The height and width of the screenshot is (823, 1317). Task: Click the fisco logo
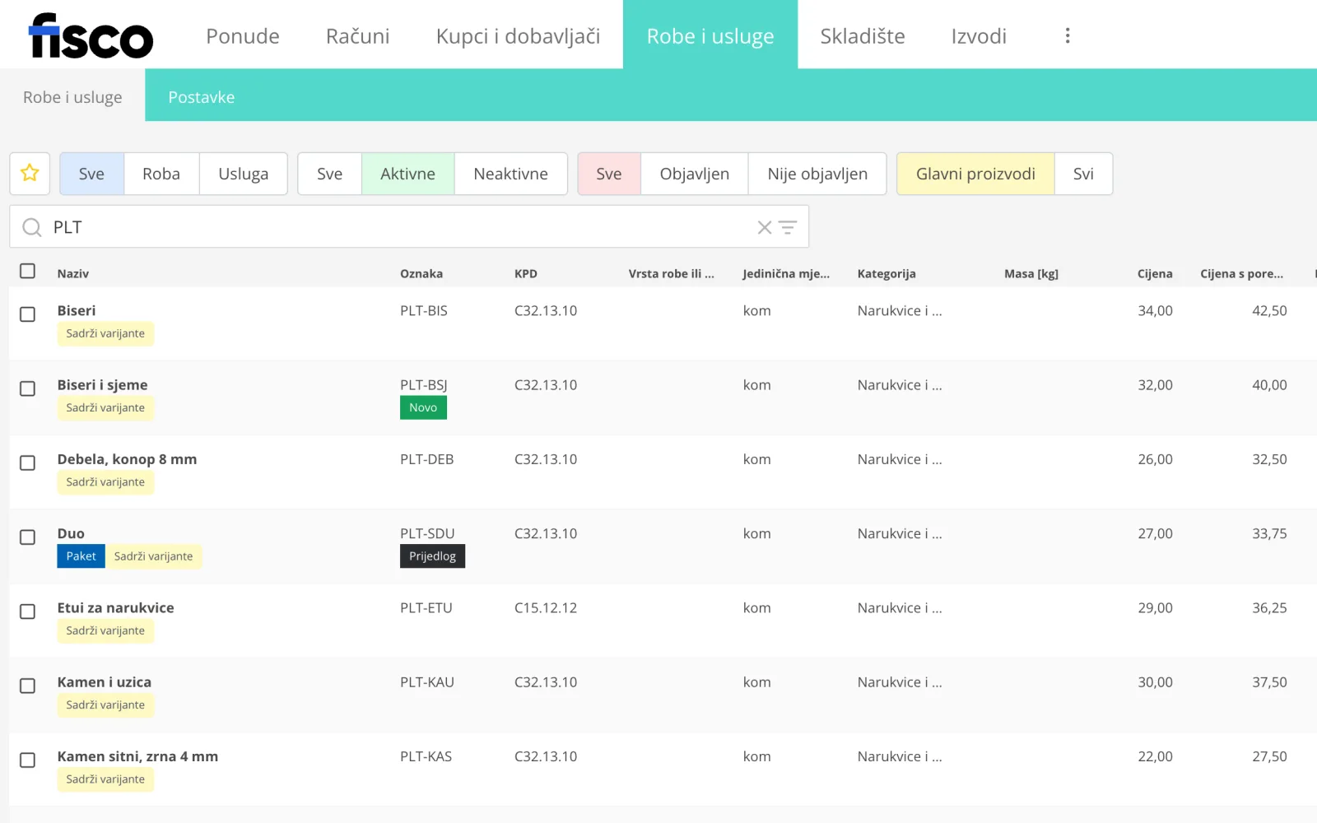click(x=91, y=35)
